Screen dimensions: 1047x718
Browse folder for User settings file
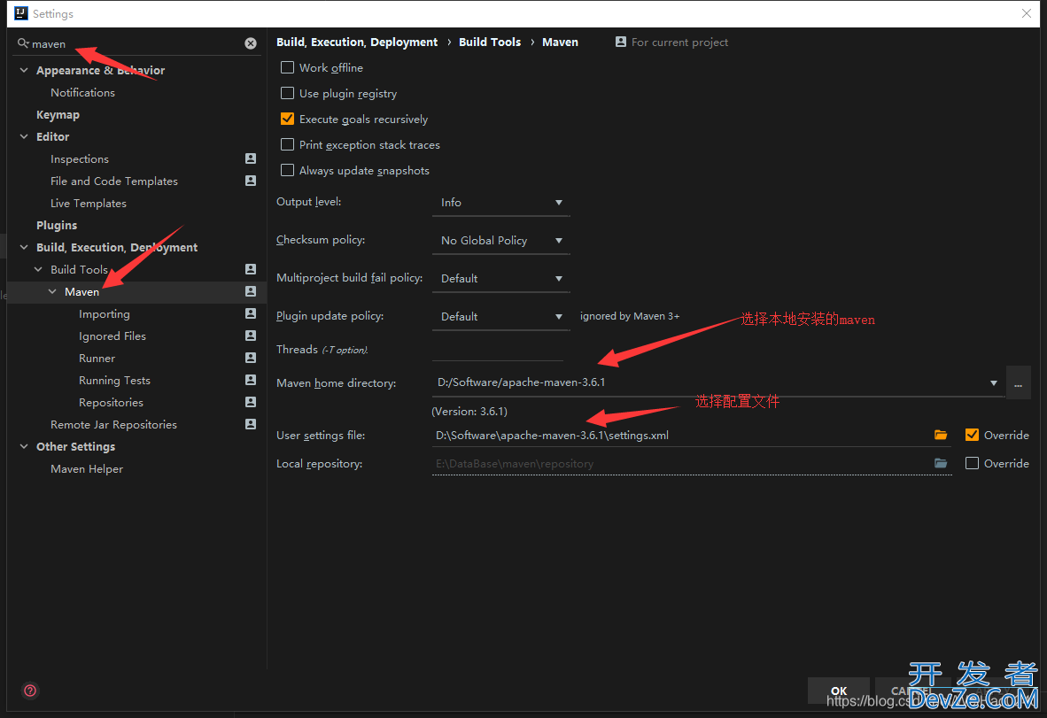click(941, 435)
